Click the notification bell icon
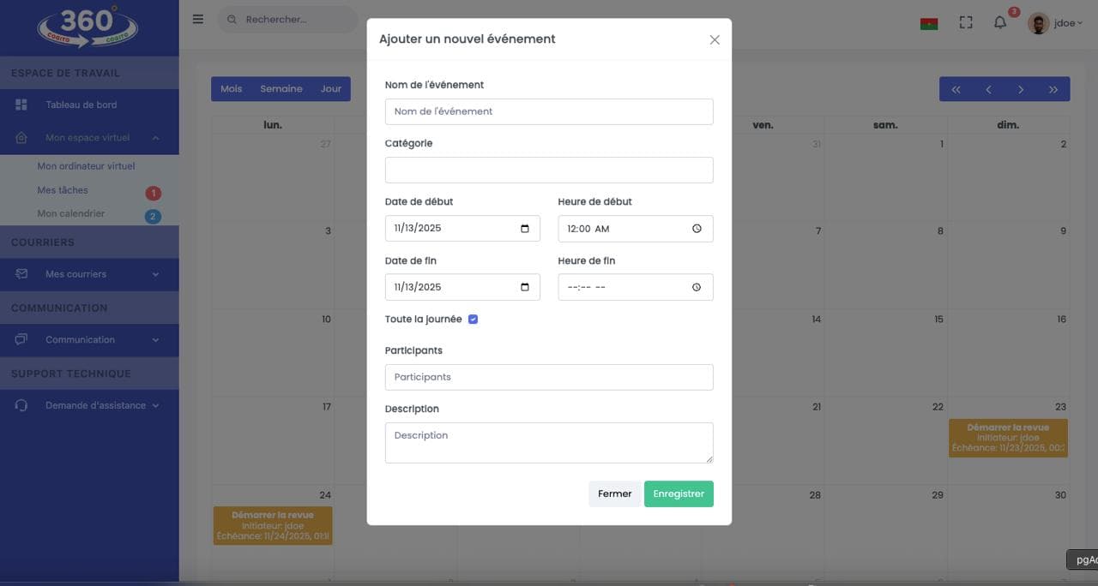The height and width of the screenshot is (586, 1098). [x=1000, y=23]
